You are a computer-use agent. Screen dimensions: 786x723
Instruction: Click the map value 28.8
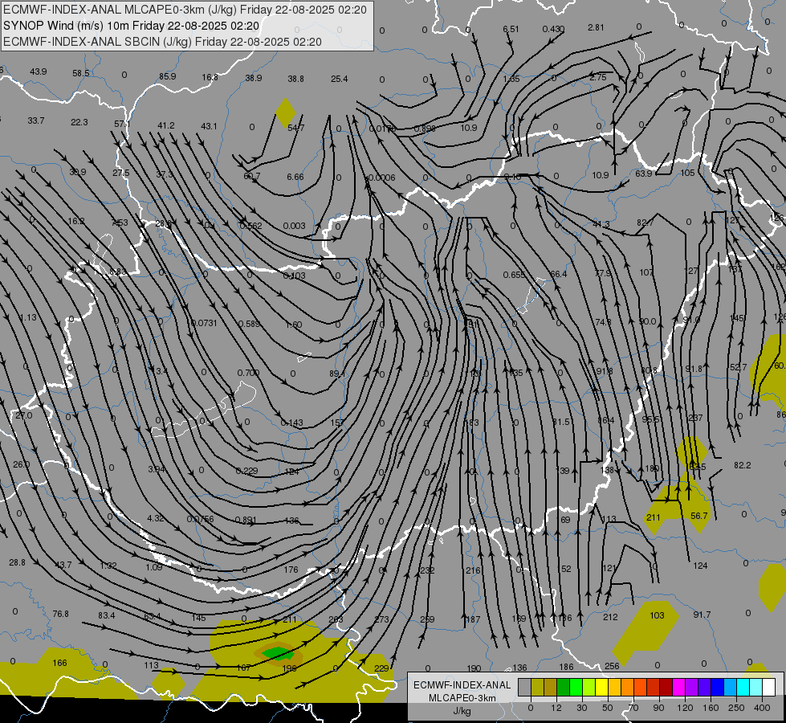click(x=17, y=562)
